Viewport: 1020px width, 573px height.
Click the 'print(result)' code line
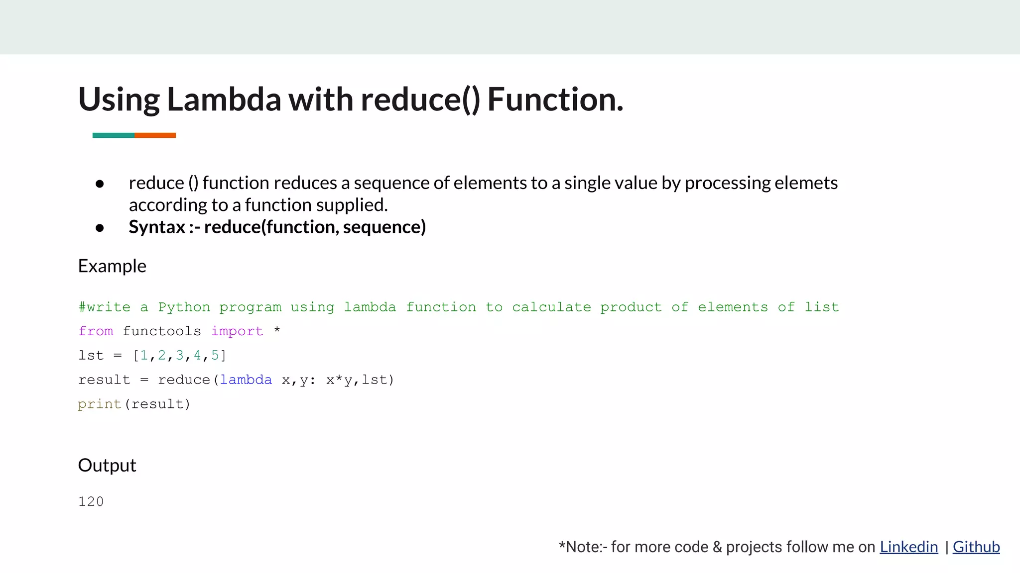[x=134, y=404]
